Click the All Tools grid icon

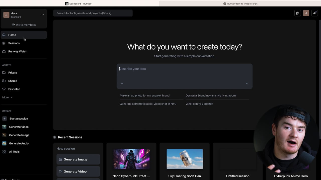tap(4, 151)
